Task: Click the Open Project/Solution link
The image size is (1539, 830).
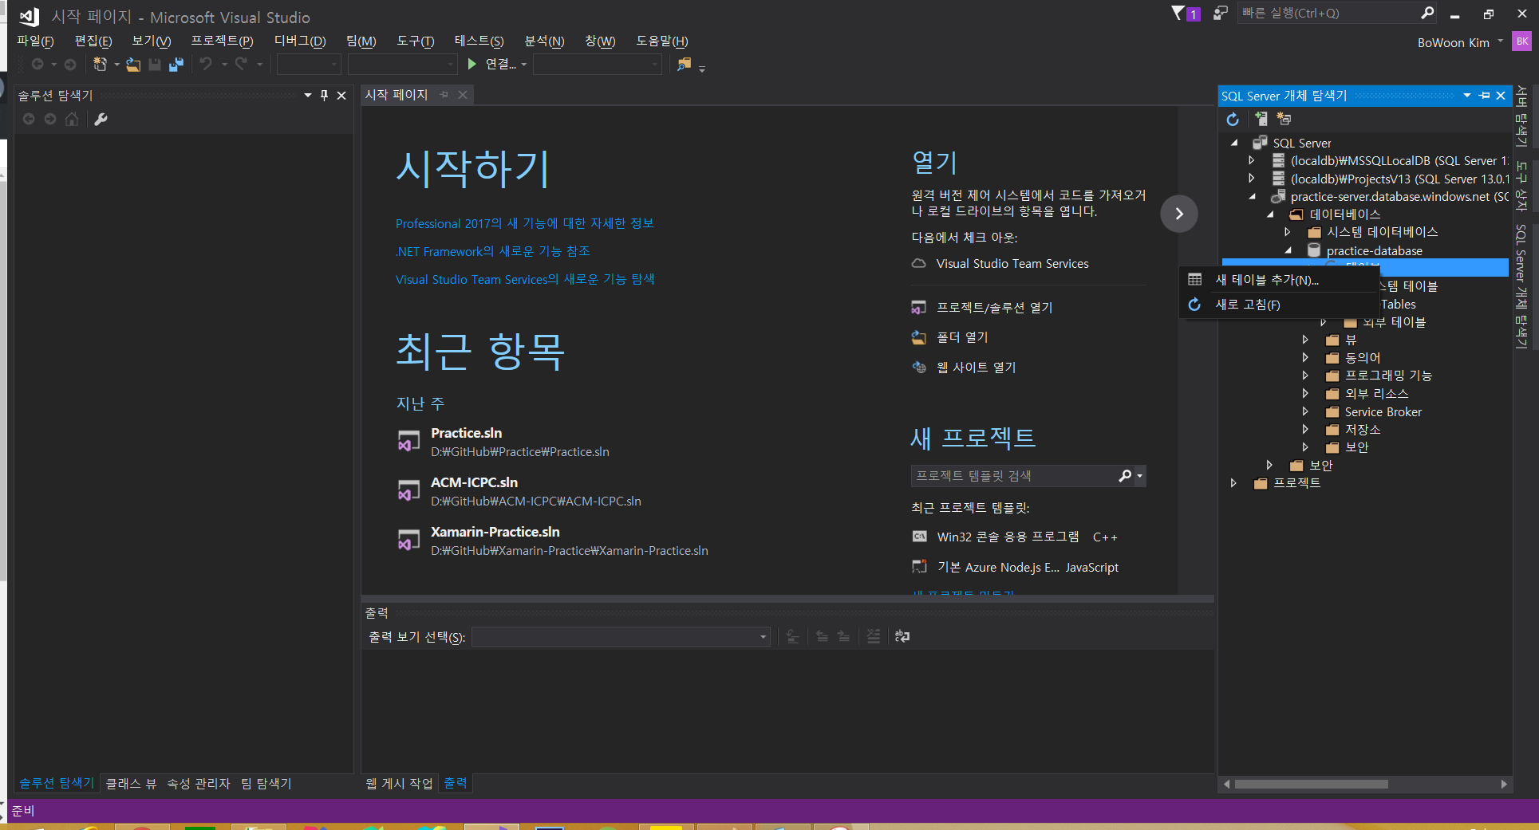Action: pos(994,308)
